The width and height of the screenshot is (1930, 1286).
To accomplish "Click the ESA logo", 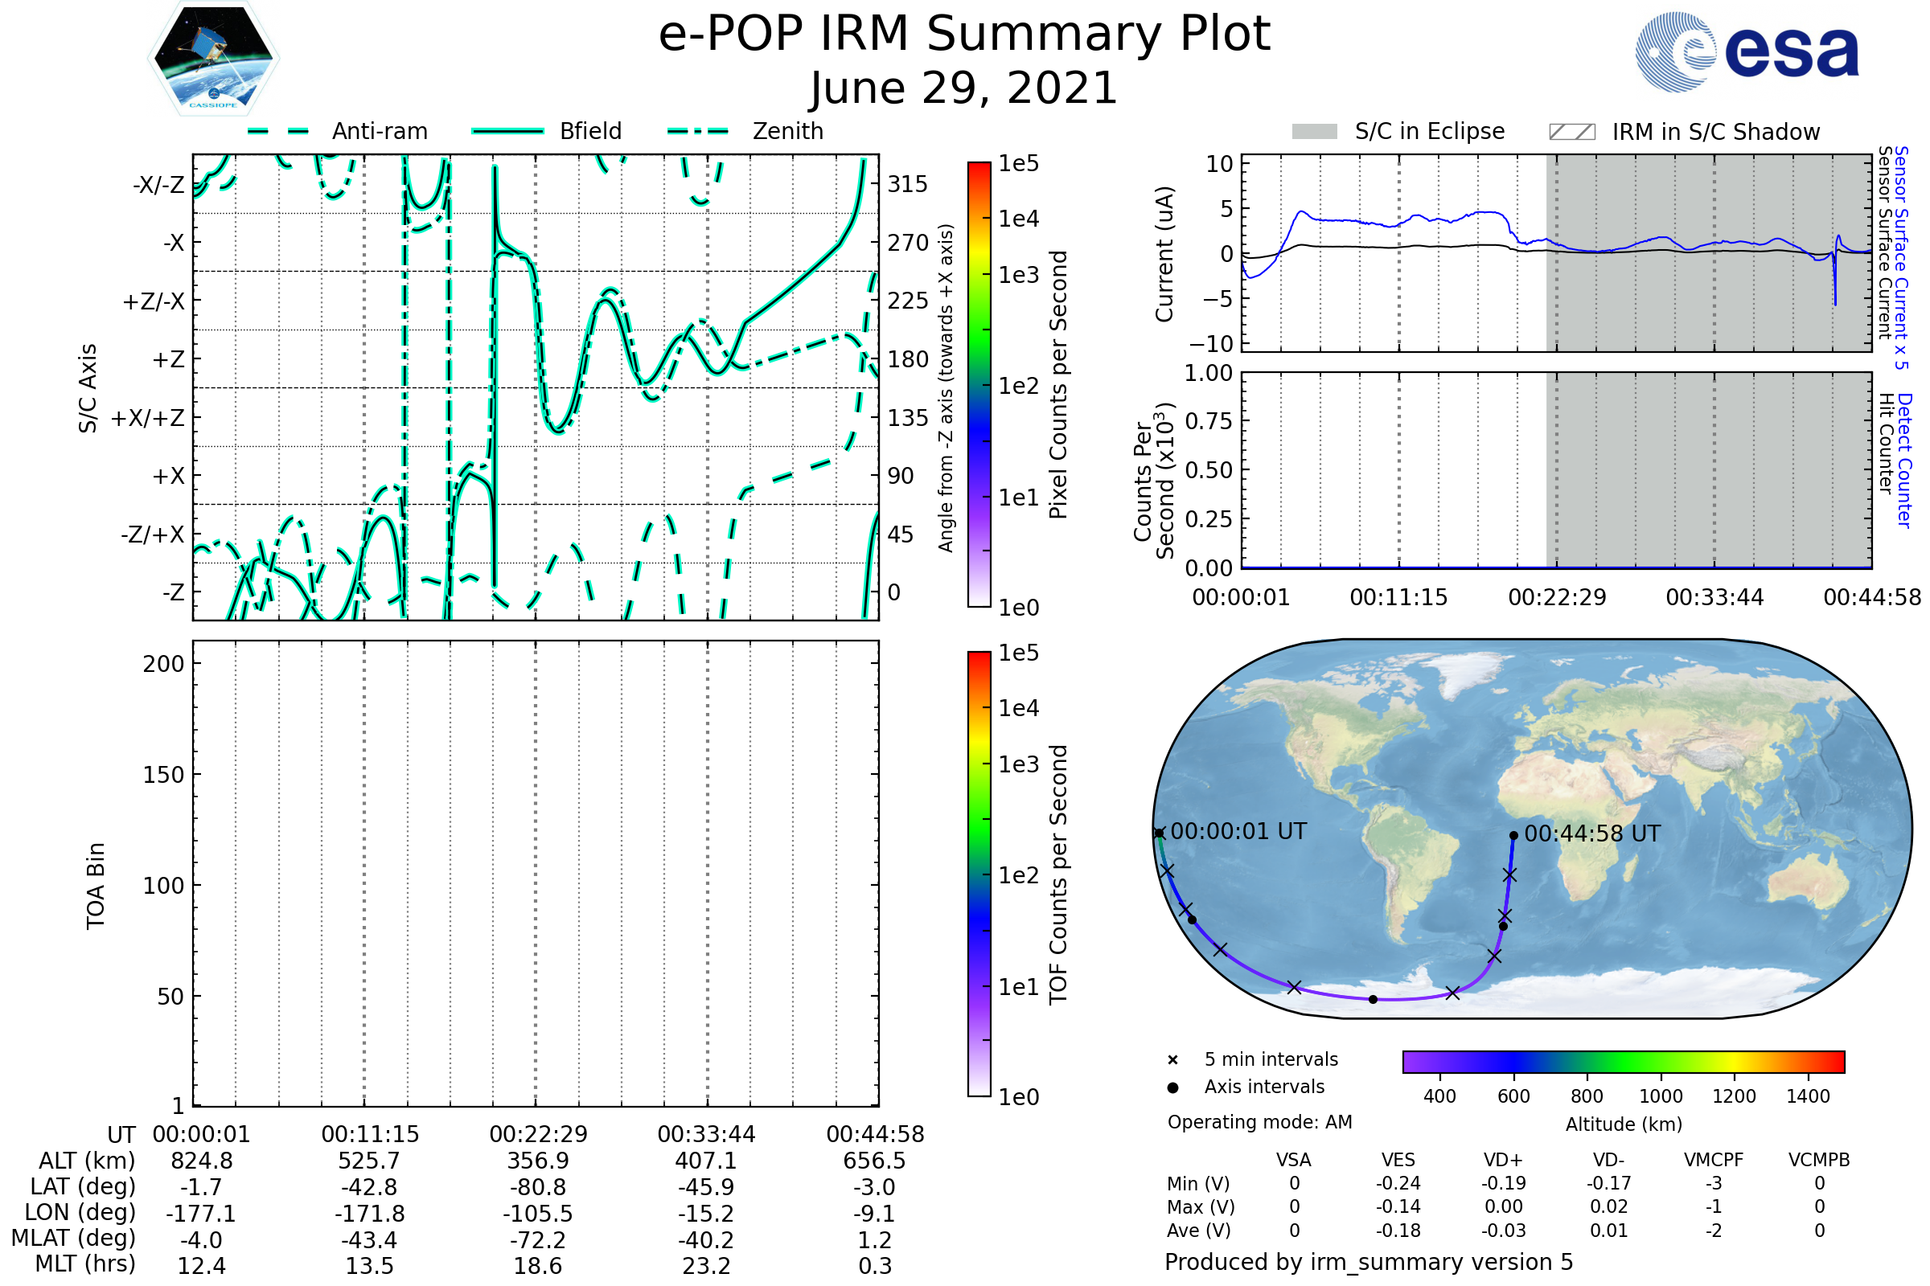I will (x=1746, y=52).
